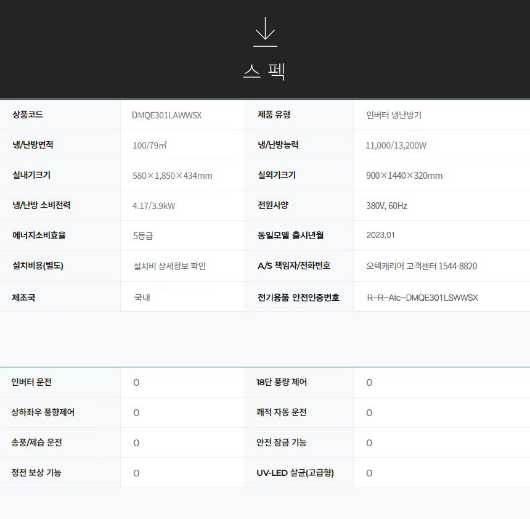Click the down arrow icon above 스펙

[265, 31]
